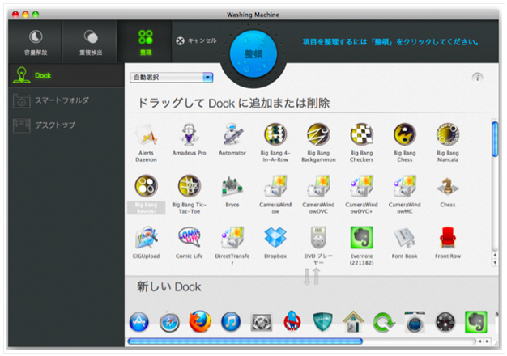Click the キャンセル button
Image resolution: width=507 pixels, height=356 pixels.
196,40
